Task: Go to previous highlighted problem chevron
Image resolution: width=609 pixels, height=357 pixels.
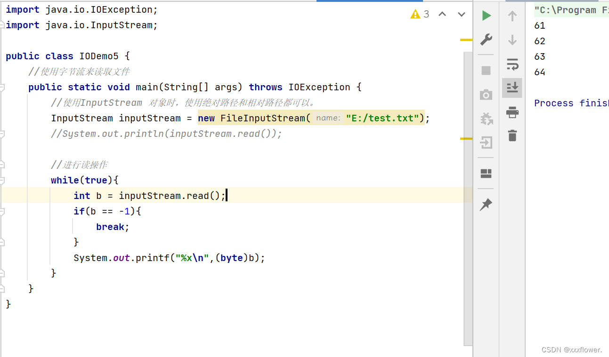Action: [442, 14]
